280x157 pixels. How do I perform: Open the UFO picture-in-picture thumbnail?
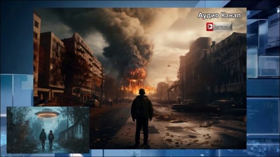point(48,130)
